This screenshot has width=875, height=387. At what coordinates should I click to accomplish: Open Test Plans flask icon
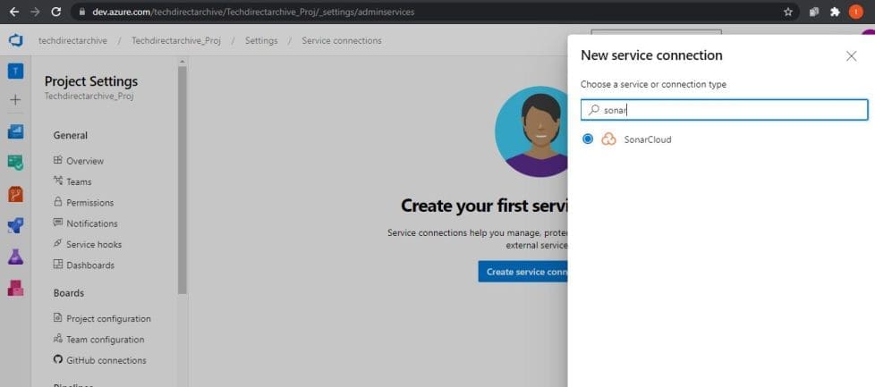(15, 257)
